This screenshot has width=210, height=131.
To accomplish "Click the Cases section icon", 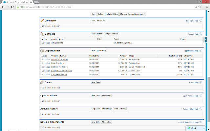I will pyautogui.click(x=42, y=82).
